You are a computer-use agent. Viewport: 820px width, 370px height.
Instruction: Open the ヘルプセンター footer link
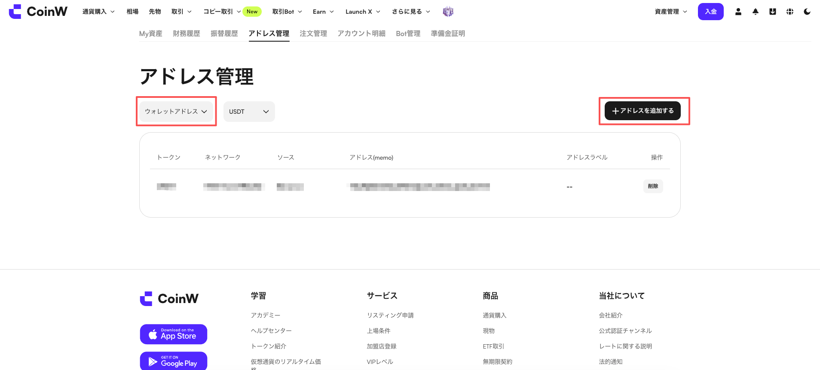click(271, 331)
